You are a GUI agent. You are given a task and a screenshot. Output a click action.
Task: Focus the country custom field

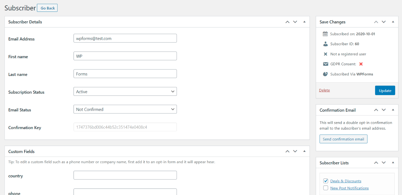125,175
